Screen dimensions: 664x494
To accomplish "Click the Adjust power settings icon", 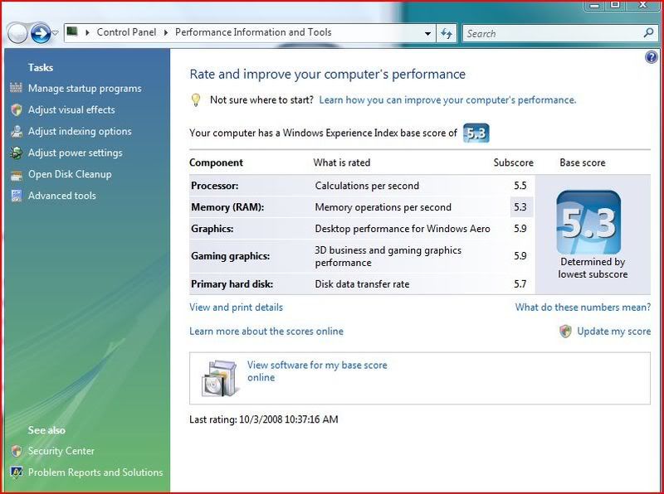I will [x=16, y=153].
